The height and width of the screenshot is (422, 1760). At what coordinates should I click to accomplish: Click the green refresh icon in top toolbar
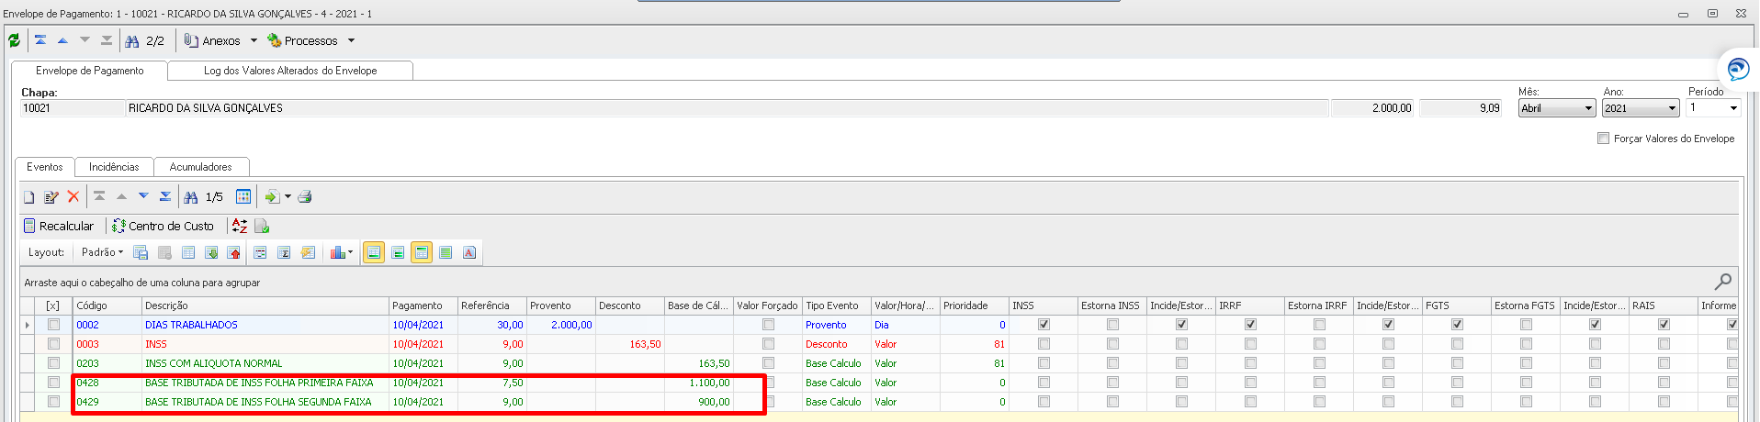[x=14, y=40]
